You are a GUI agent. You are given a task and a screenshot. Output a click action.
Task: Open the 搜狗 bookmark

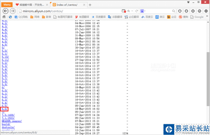tap(184, 17)
